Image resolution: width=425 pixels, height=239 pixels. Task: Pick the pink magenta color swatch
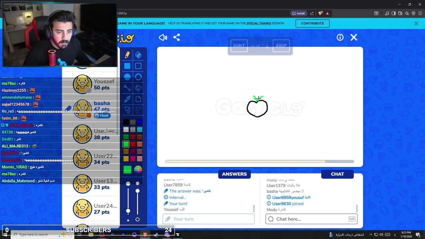tap(133, 159)
